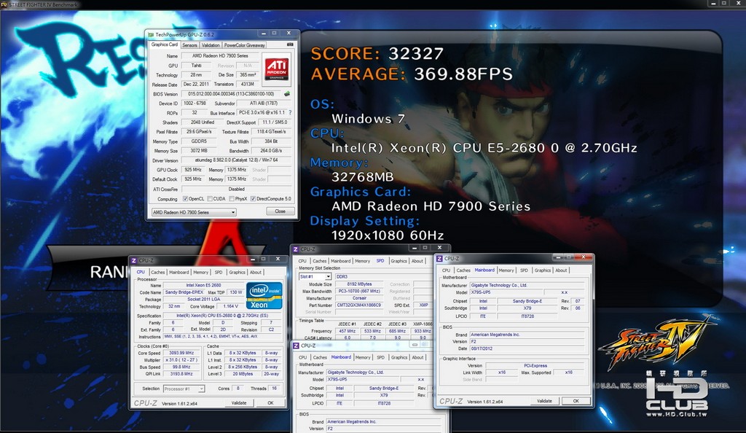Click the Z icon of the CPU-Z window showing Processor info

134,260
